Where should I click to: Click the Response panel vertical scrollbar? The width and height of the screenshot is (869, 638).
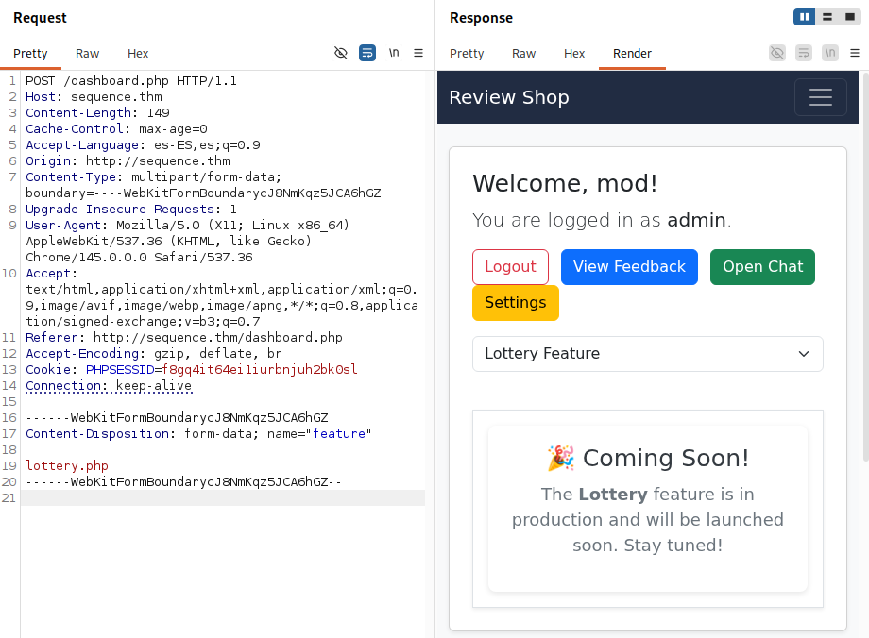865,266
